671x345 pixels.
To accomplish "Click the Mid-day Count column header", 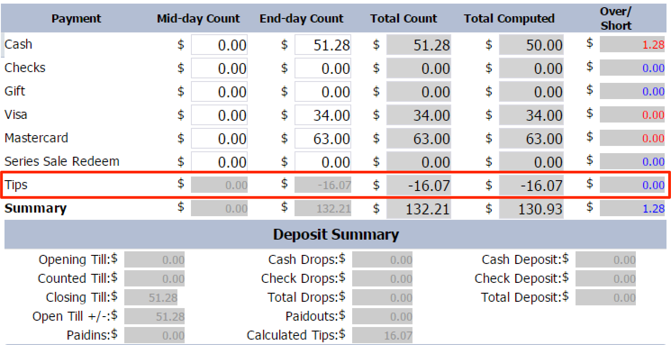I will click(198, 18).
